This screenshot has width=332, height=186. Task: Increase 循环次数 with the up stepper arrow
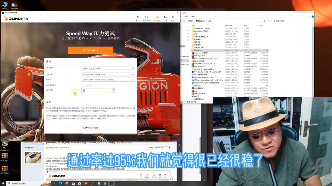pos(113,89)
